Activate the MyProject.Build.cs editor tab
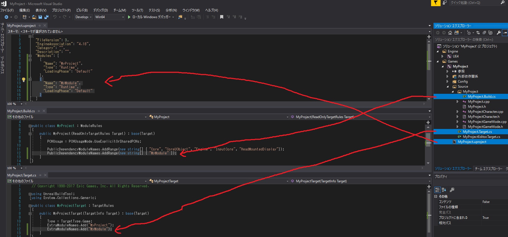Image resolution: width=508 pixels, height=237 pixels. click(21, 111)
